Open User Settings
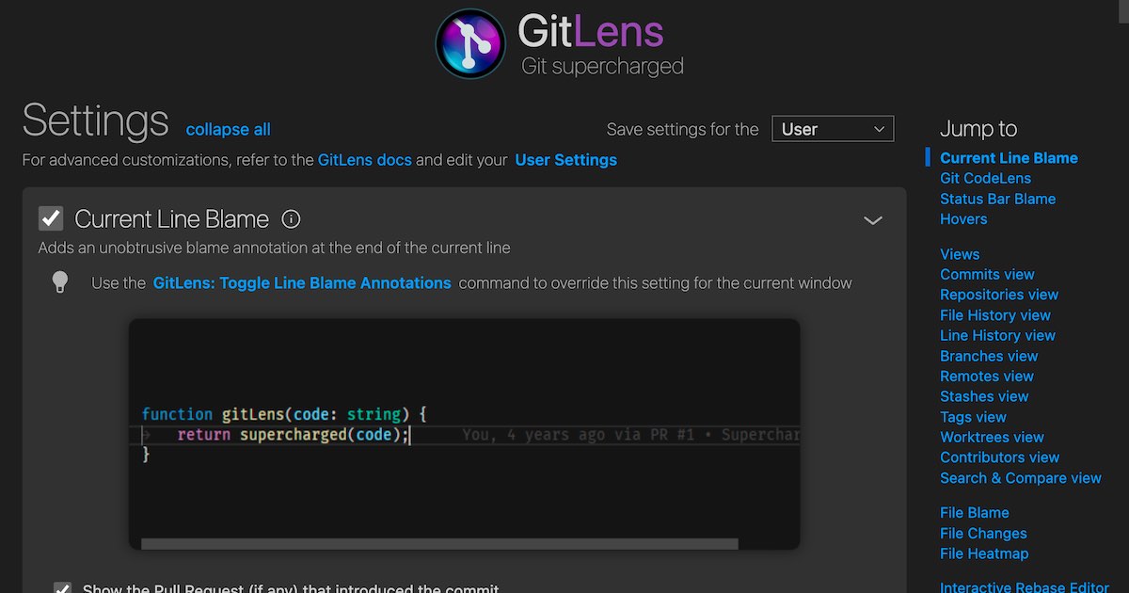Viewport: 1129px width, 593px height. 565,160
